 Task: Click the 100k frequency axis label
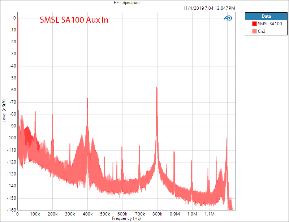pyautogui.click(x=35, y=214)
